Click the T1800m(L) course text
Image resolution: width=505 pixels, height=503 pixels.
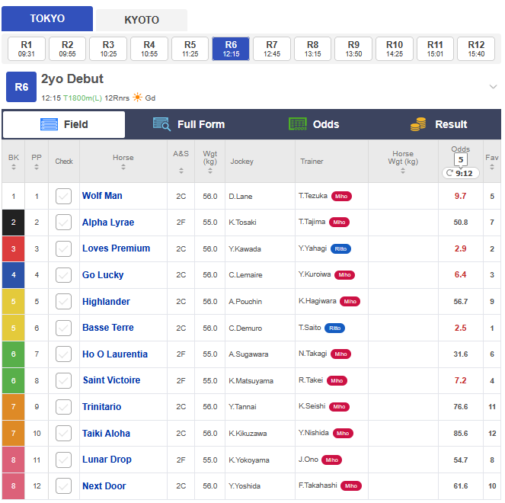(x=82, y=98)
